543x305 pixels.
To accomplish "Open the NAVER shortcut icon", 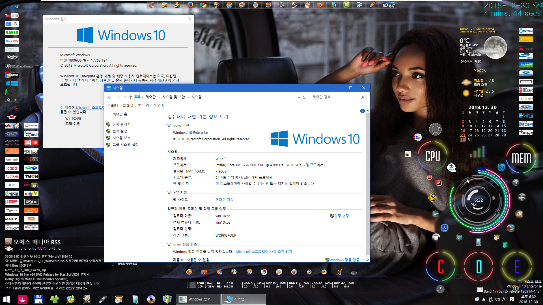I will [x=12, y=32].
